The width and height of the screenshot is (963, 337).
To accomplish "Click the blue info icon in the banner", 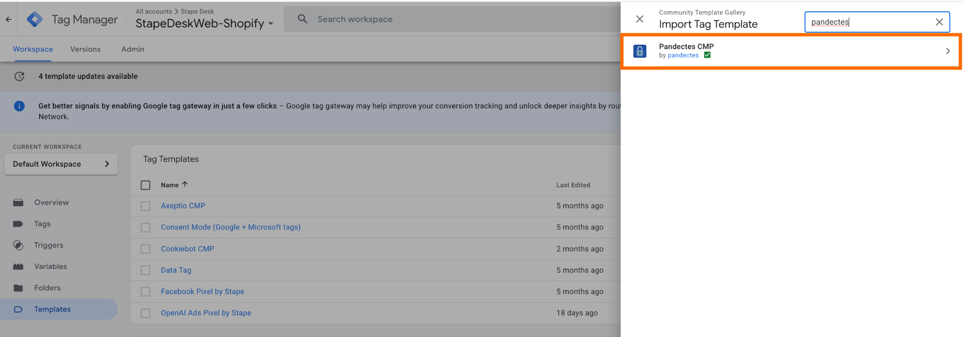I will click(x=19, y=106).
